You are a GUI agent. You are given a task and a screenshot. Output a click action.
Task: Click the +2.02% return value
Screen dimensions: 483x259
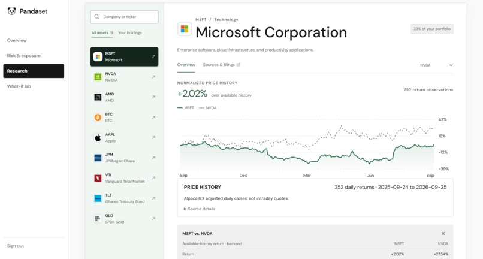click(x=192, y=94)
